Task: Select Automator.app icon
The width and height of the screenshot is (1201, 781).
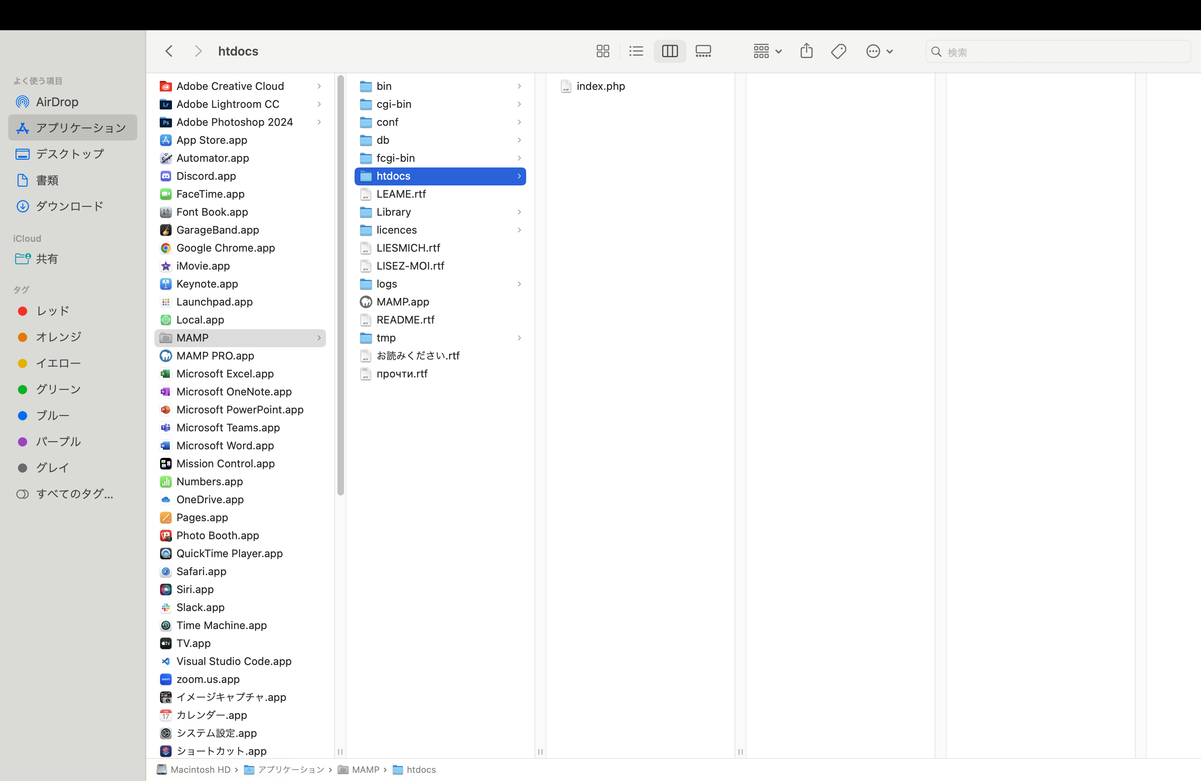Action: [x=165, y=158]
